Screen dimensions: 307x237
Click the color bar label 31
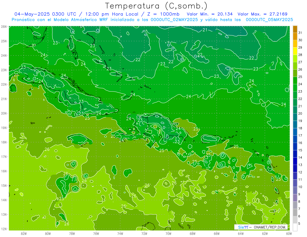300,33
